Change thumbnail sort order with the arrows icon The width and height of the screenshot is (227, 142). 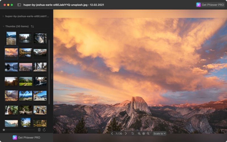pyautogui.click(x=32, y=26)
